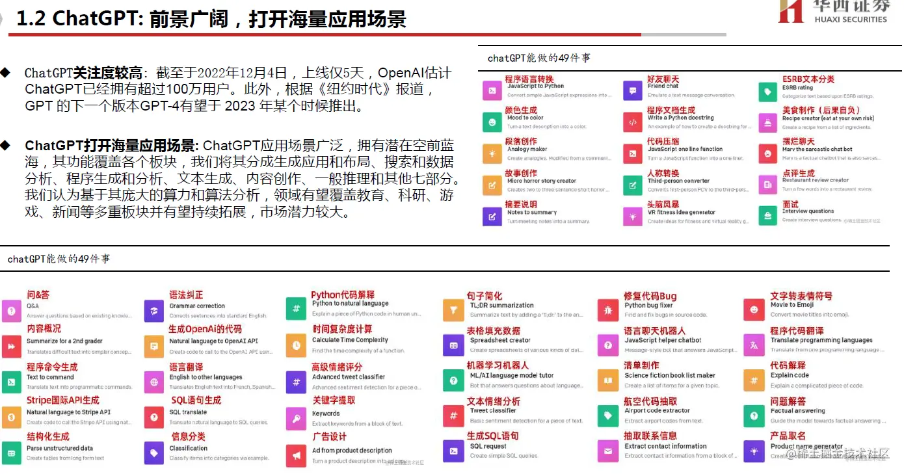Select the Translate programming languages icon

click(x=754, y=345)
